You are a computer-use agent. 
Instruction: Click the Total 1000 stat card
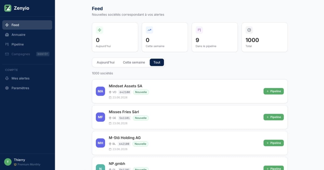pos(265,37)
